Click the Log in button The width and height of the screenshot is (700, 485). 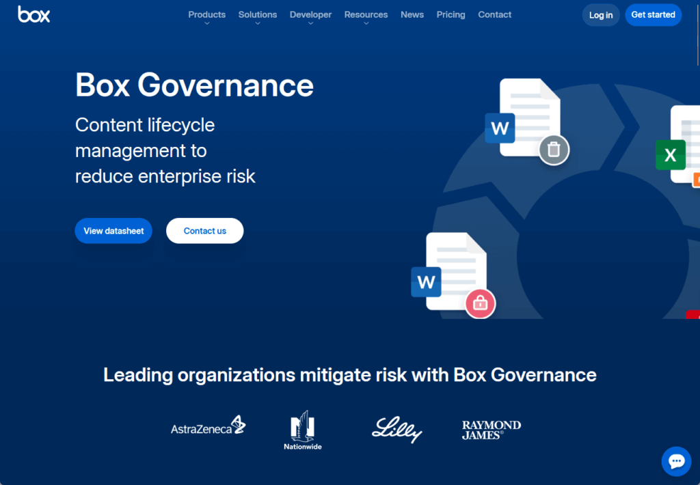point(601,15)
